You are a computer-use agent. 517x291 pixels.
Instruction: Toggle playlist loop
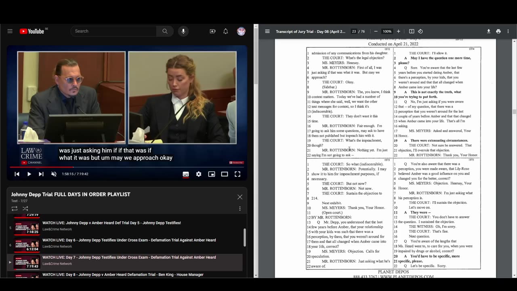point(15,209)
